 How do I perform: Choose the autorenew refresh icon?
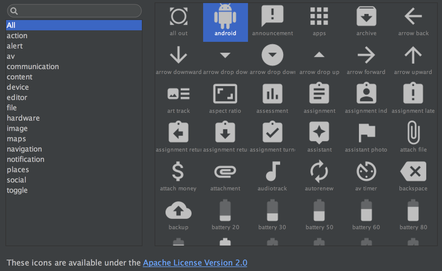[319, 172]
